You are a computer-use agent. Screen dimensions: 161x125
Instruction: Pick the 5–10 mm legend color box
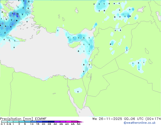pos(28,122)
